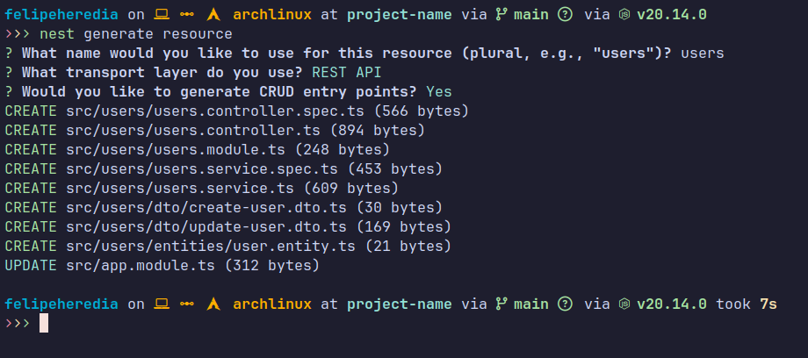
Task: Click the 'users' resource name answer
Action: 703,54
